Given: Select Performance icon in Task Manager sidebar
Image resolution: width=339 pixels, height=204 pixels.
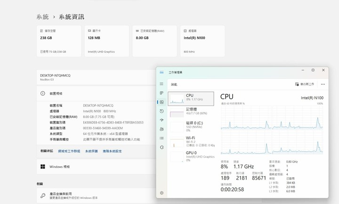Looking at the screenshot, I should pyautogui.click(x=161, y=102).
